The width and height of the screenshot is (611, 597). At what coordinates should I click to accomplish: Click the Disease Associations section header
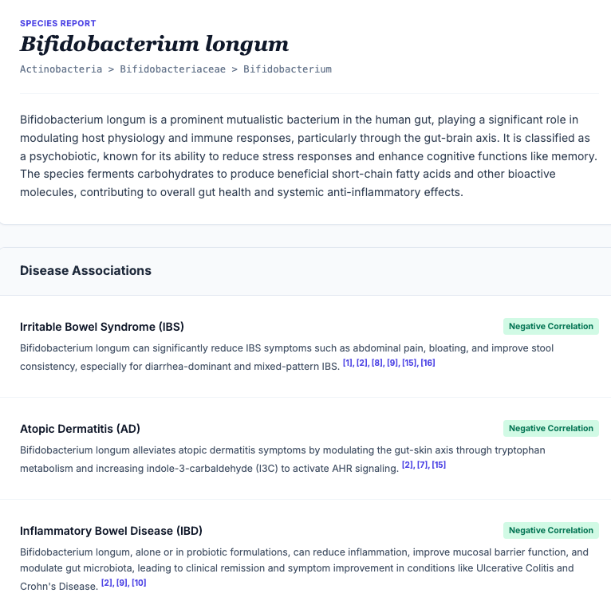pyautogui.click(x=85, y=271)
